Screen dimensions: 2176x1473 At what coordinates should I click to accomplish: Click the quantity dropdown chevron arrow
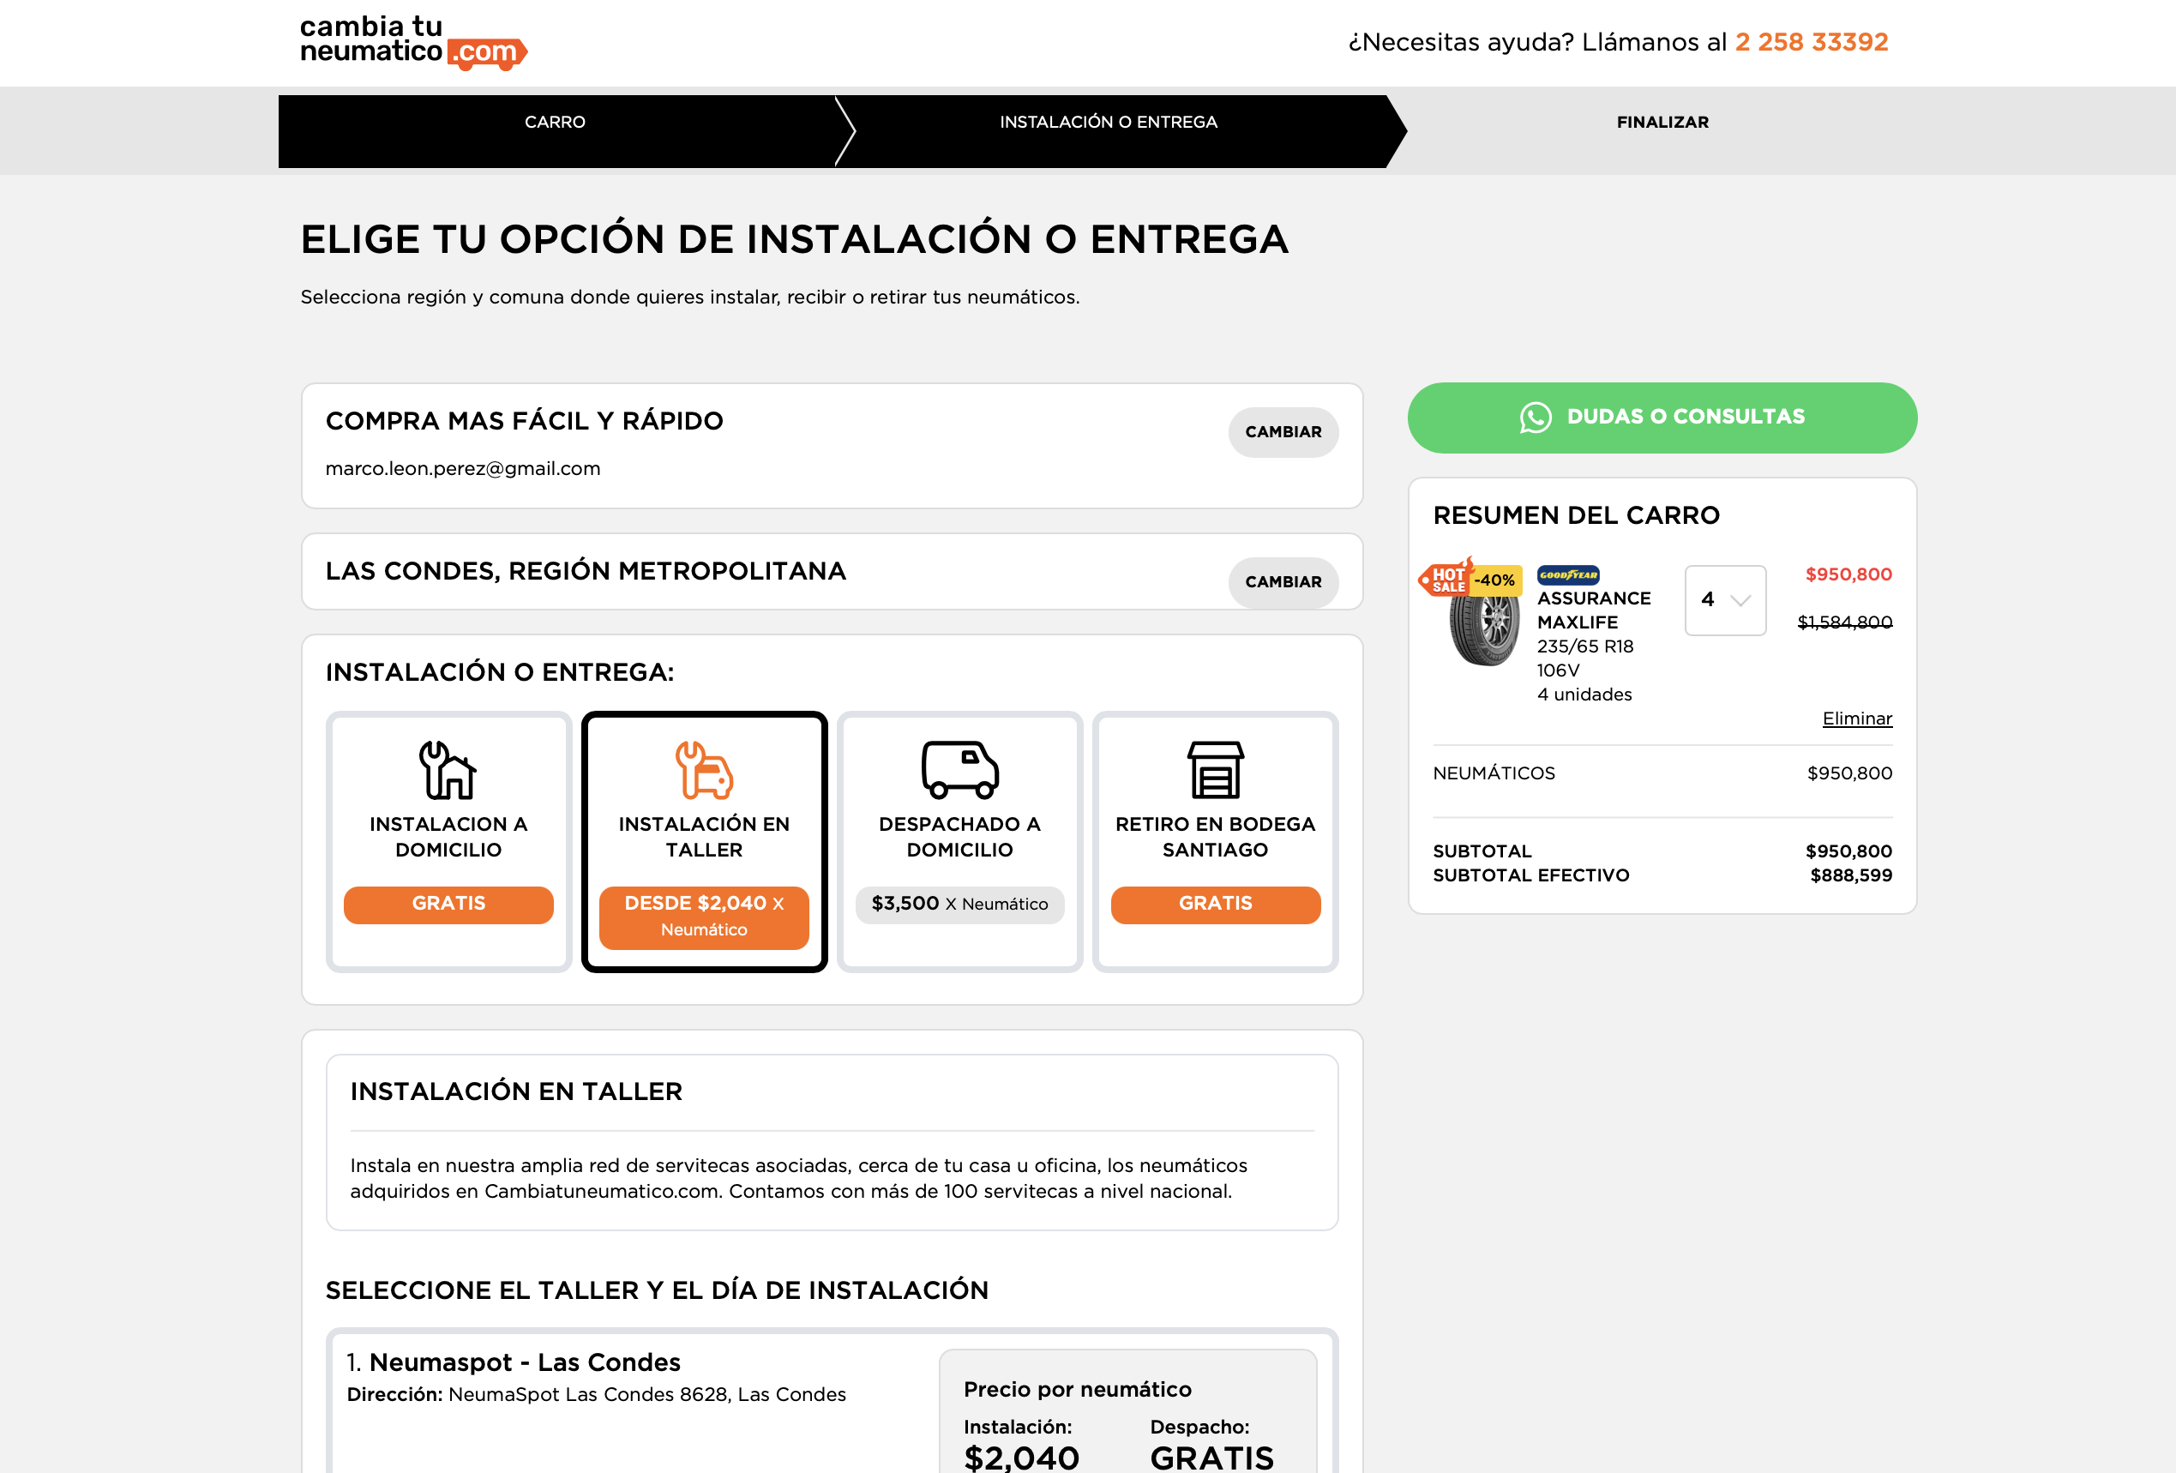click(x=1740, y=600)
